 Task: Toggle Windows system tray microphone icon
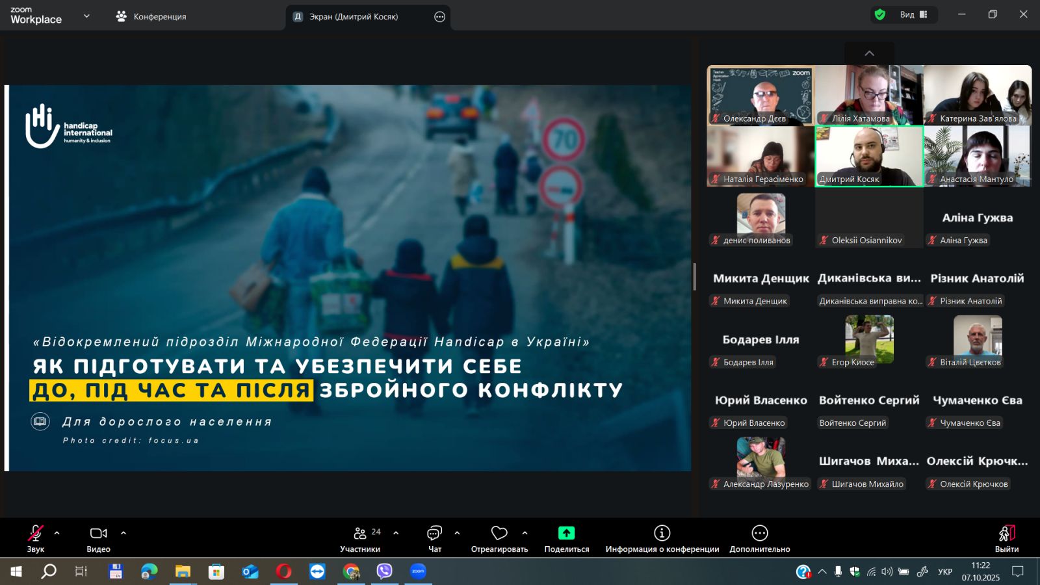(x=838, y=572)
